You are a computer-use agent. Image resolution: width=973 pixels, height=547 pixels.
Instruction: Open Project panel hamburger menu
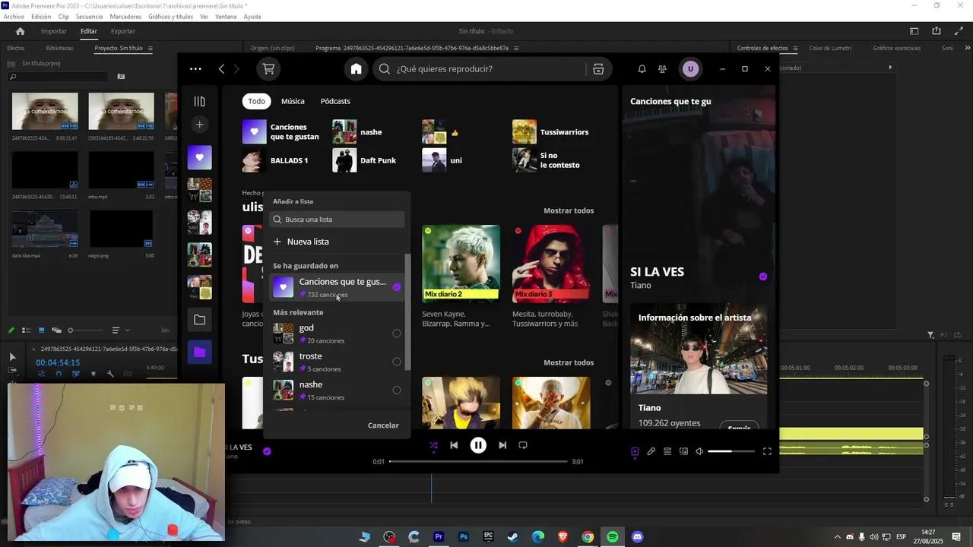pos(150,49)
